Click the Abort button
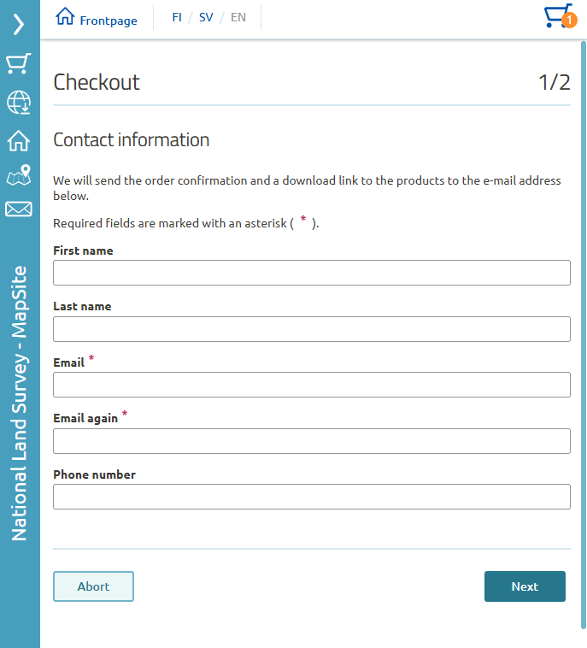 [93, 586]
